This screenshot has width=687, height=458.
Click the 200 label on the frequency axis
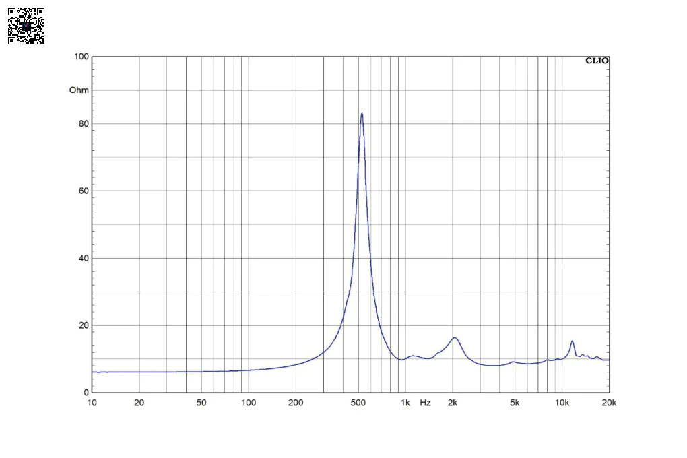coord(296,403)
